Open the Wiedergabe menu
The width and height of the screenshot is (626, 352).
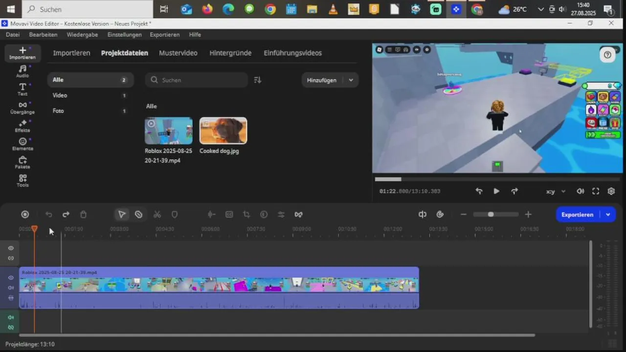click(82, 35)
